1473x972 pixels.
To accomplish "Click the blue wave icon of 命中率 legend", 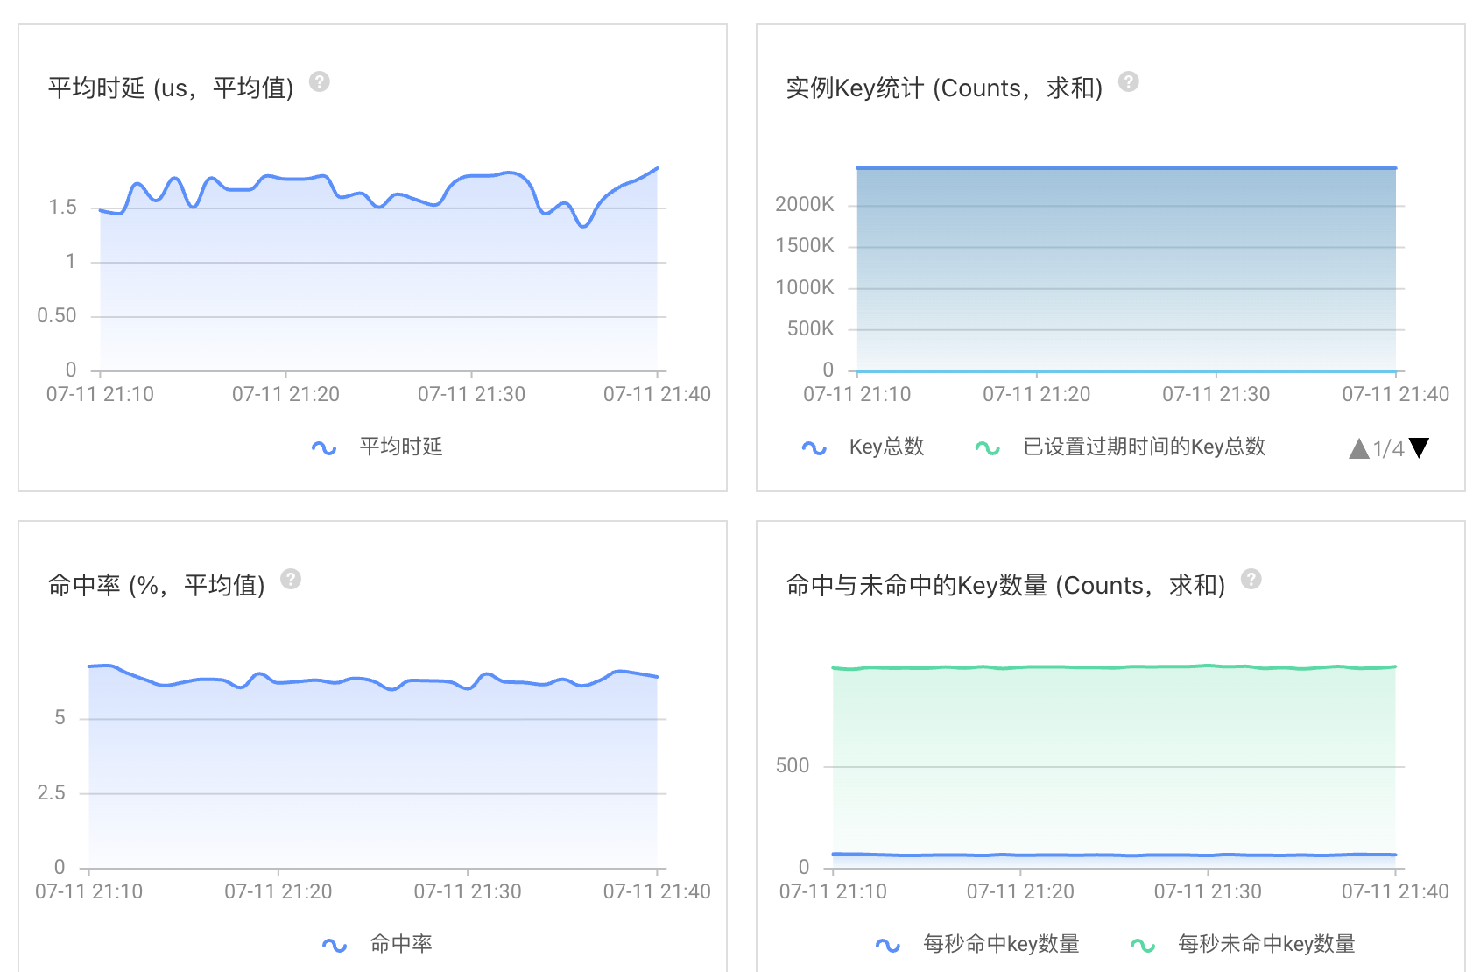I will 335,946.
